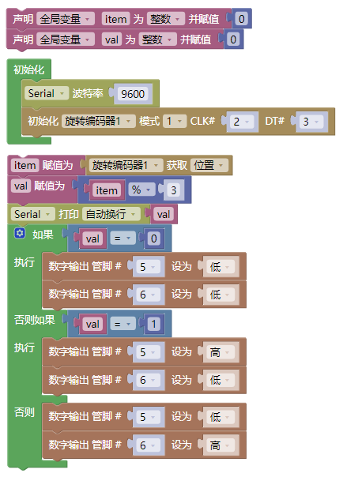
Task: Select the 否则如果 label
Action: [35, 320]
